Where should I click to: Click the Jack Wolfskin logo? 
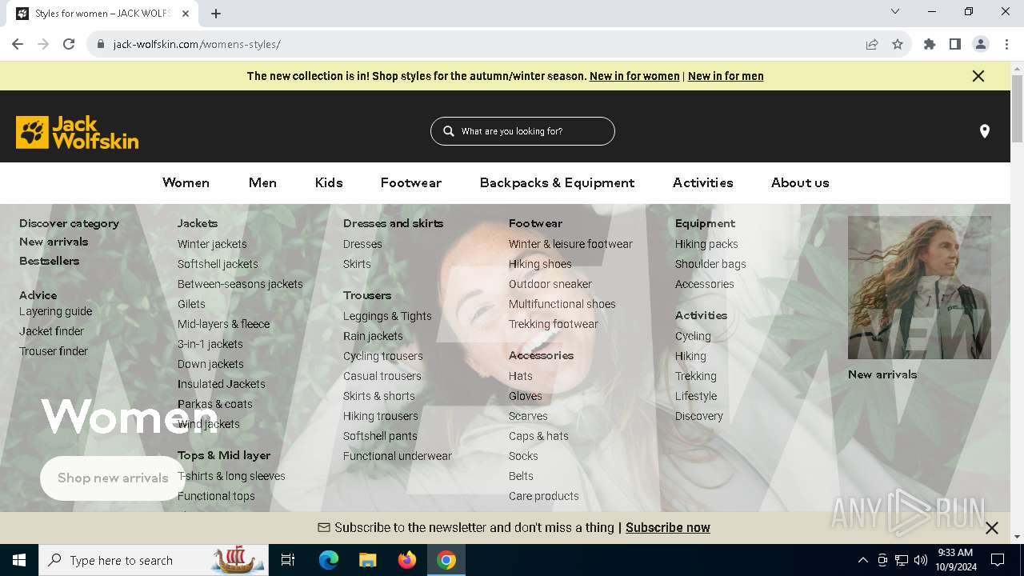77,132
